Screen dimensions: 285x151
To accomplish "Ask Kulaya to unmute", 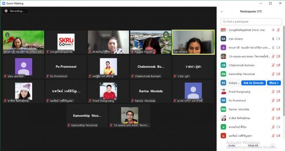I will (x=253, y=83).
